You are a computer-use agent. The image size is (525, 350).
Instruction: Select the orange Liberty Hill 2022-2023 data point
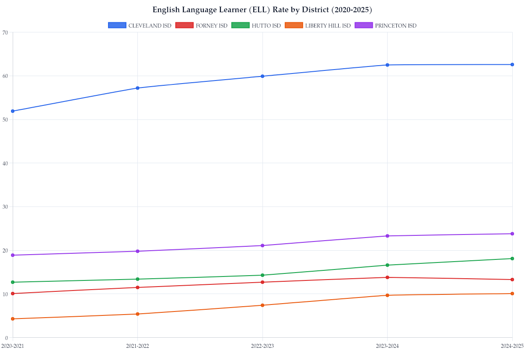[x=262, y=304]
